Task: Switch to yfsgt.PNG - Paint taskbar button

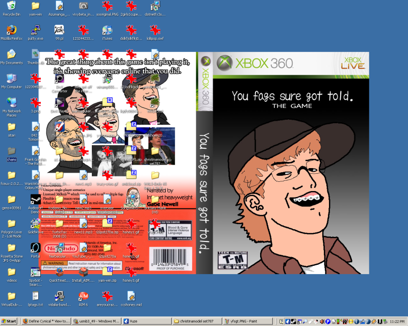Action: pyautogui.click(x=248, y=321)
